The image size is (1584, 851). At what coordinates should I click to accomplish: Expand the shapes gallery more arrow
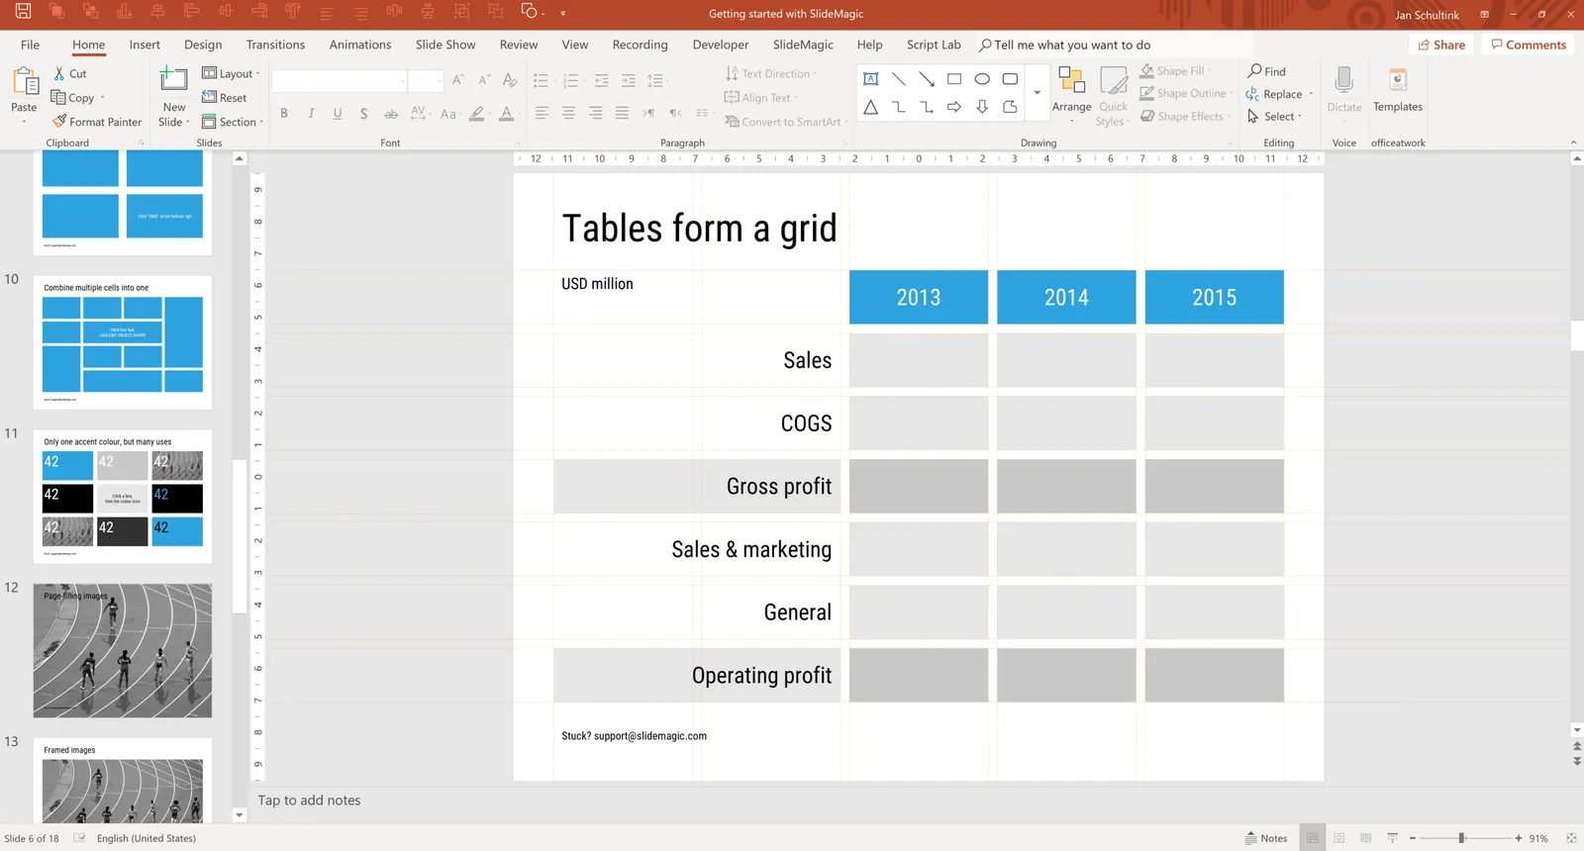1037,92
